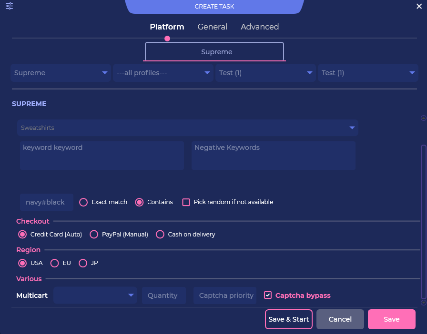Select PayPal (Manual) checkout option

[x=94, y=235]
